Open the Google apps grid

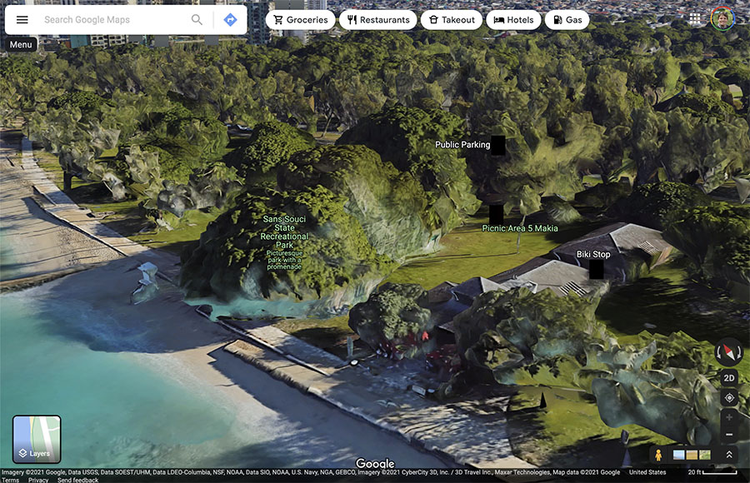point(695,19)
